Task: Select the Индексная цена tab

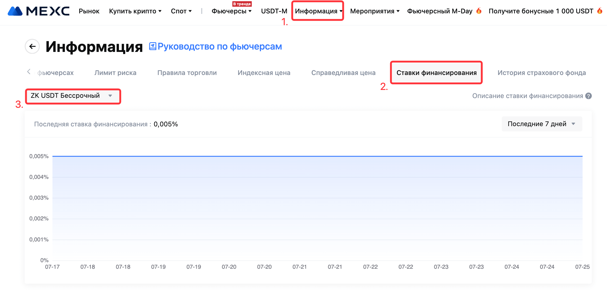Action: 264,73
